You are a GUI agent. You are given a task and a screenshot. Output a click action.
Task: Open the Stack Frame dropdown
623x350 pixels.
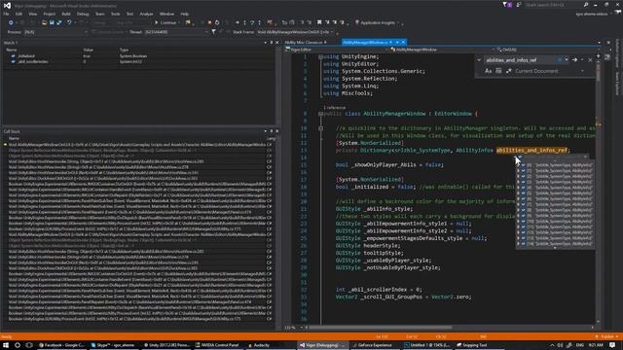(x=295, y=32)
